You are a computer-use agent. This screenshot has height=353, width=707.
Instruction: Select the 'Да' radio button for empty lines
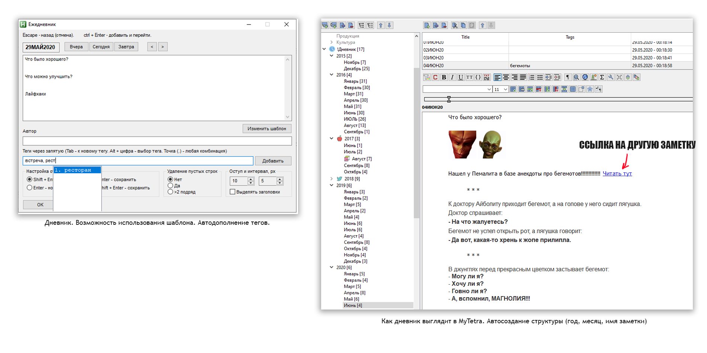170,185
